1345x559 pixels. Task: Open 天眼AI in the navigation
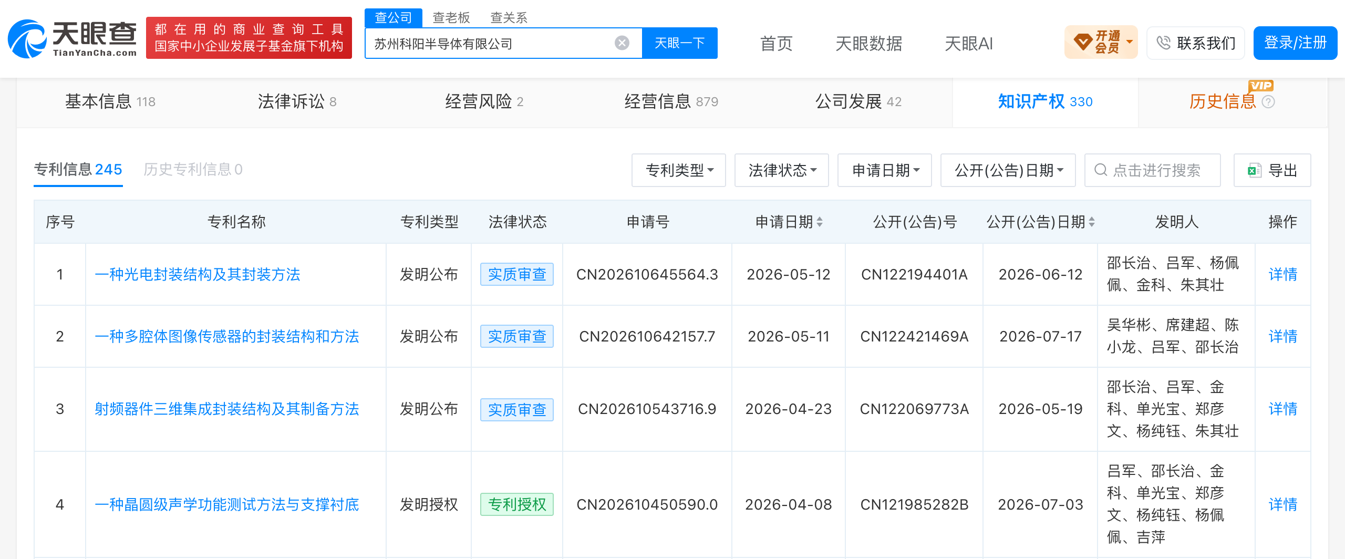[x=968, y=44]
